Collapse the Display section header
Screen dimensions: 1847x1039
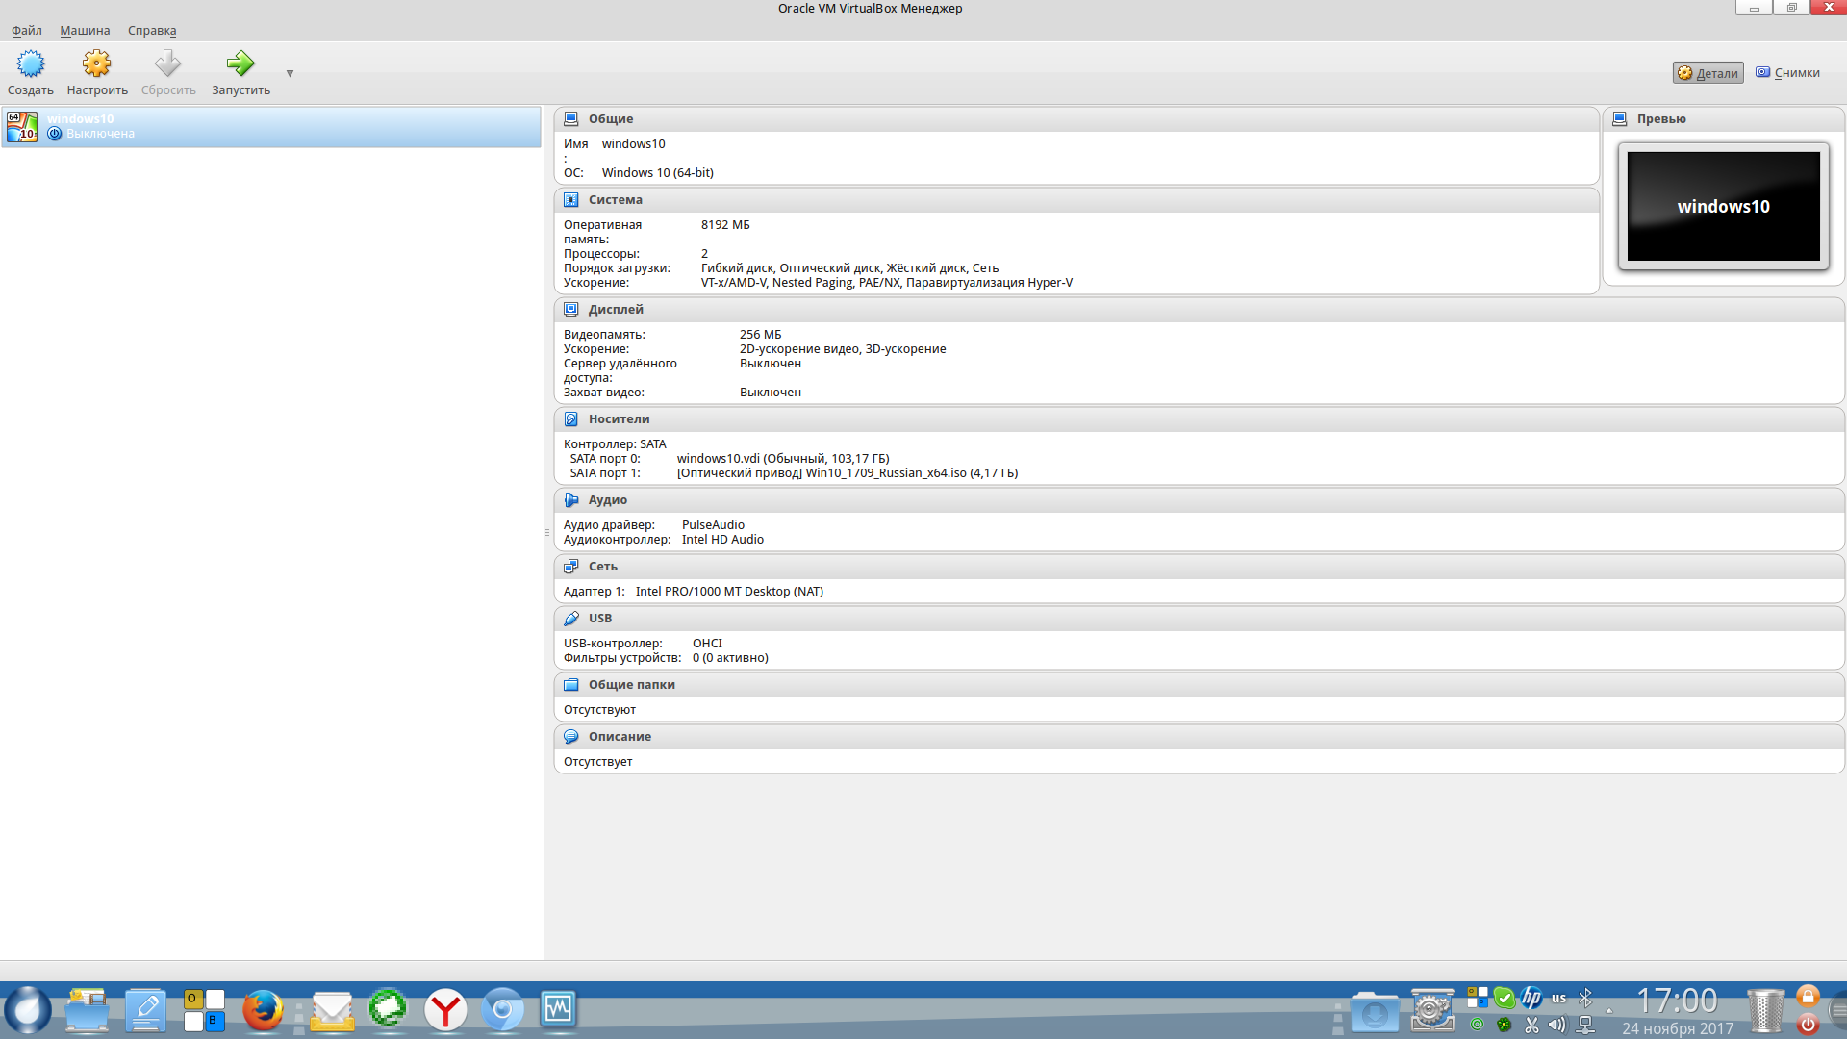(x=616, y=310)
